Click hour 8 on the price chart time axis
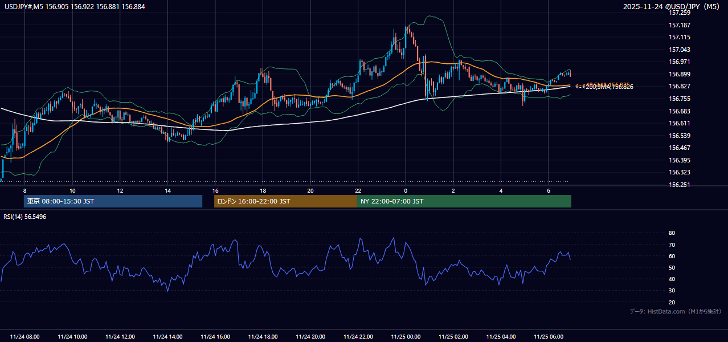Screen dimensions: 728x342 24,190
